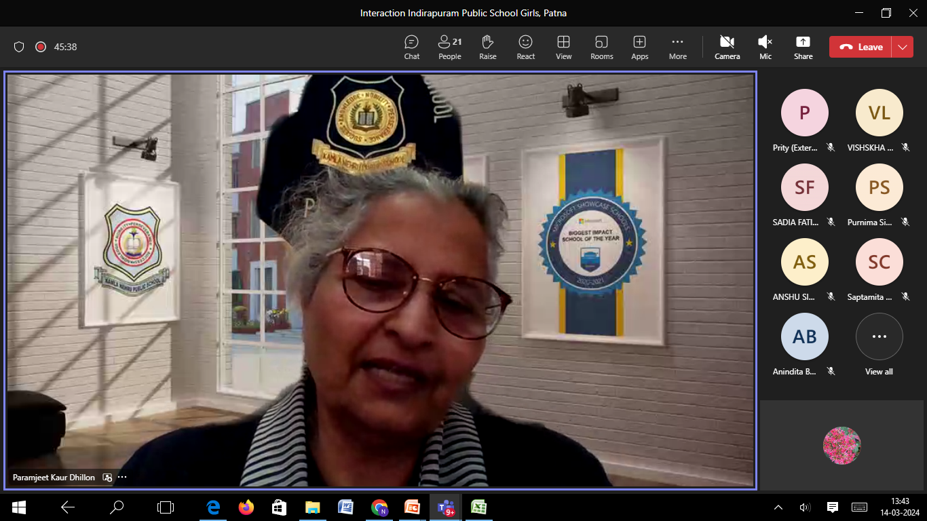
Task: Open the Chat panel
Action: 412,47
